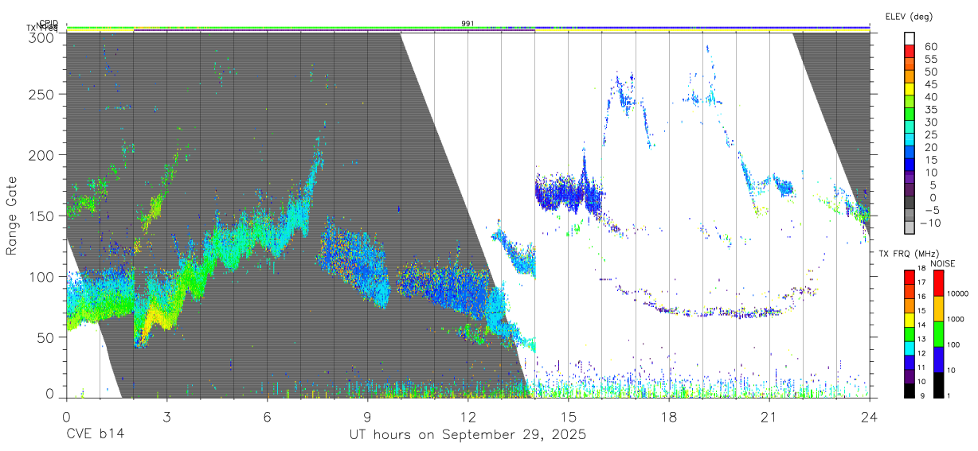This screenshot has width=978, height=451.
Task: Click the '150' tick on Range Gate axis
Action: (x=41, y=216)
